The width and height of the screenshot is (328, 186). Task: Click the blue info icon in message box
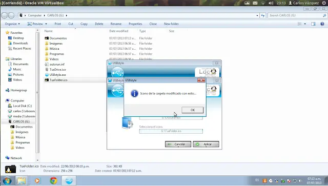pyautogui.click(x=134, y=93)
